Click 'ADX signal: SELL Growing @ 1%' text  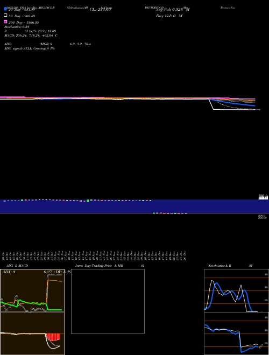coord(30,48)
